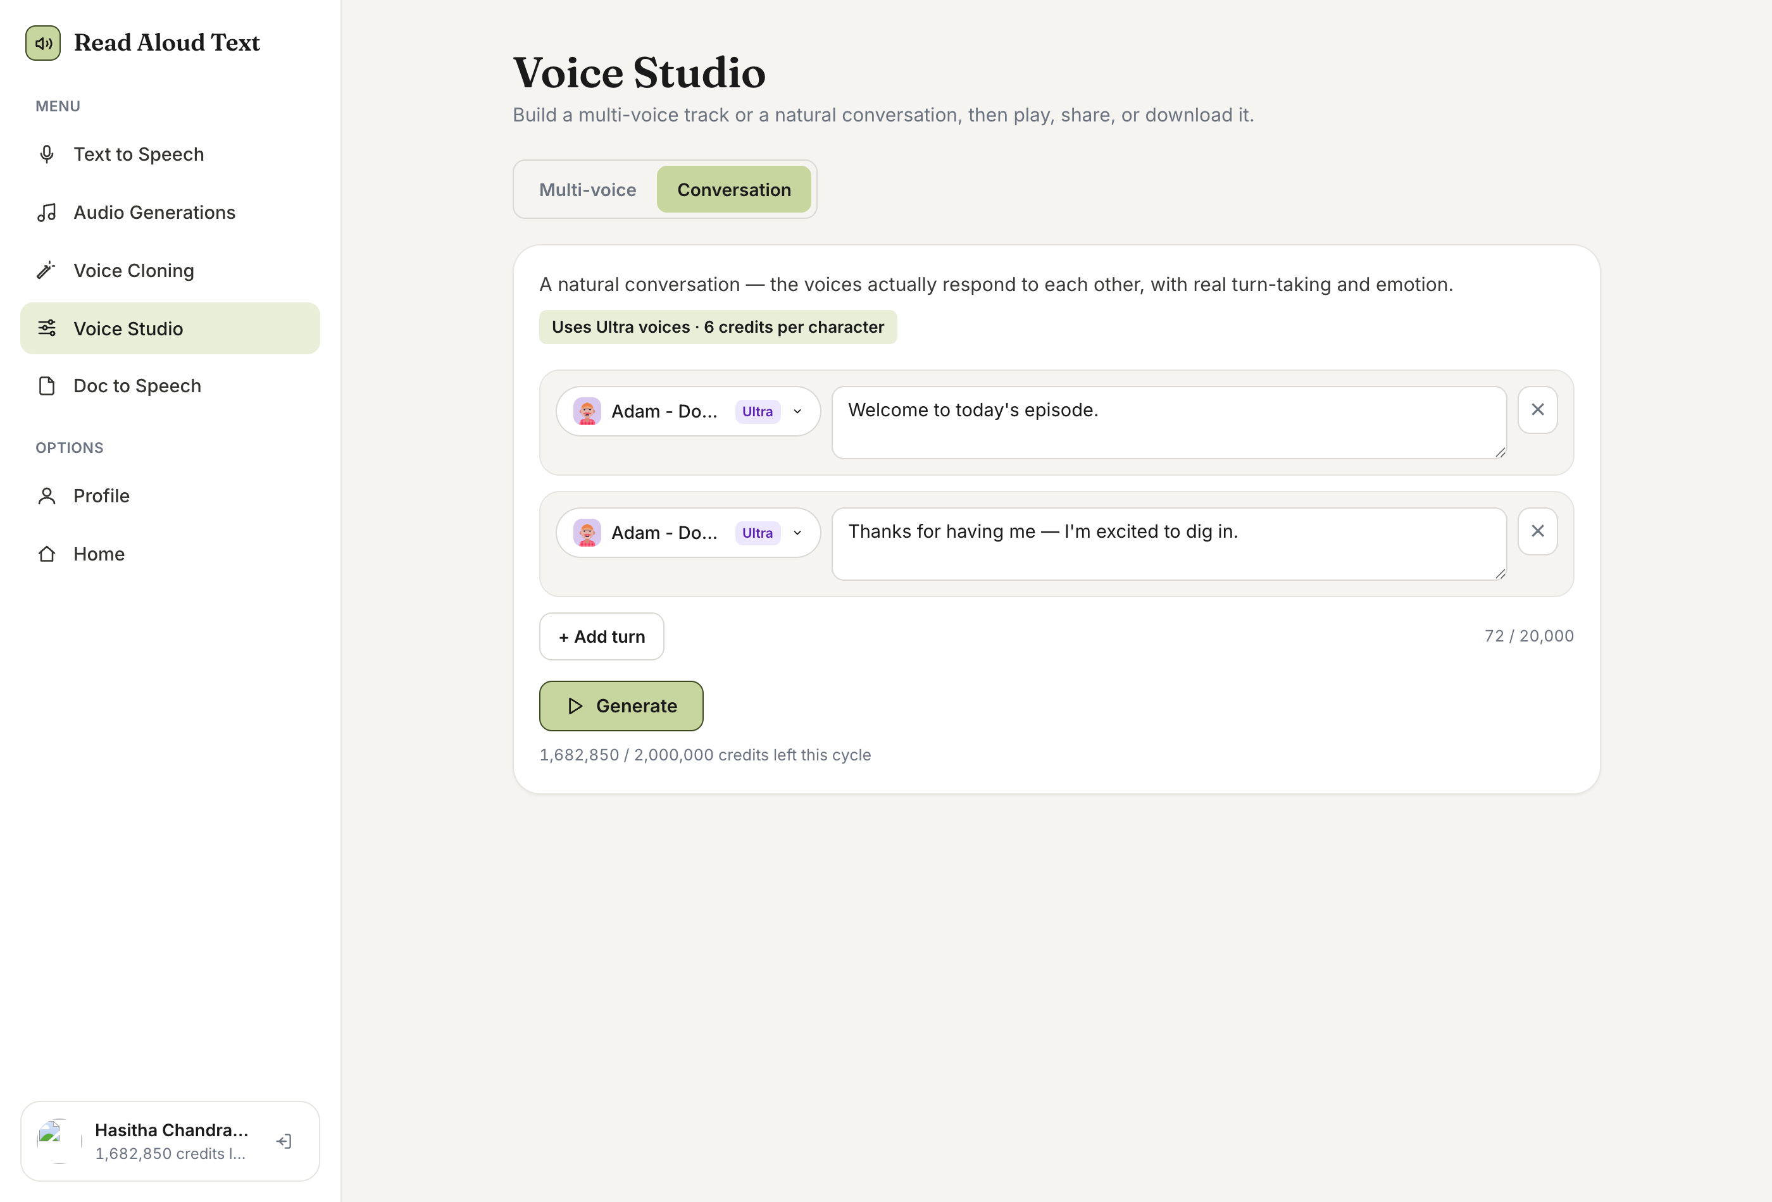Click the person icon beside Profile

point(46,496)
